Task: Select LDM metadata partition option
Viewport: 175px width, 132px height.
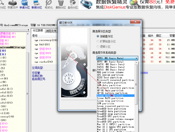Action: pos(115,83)
